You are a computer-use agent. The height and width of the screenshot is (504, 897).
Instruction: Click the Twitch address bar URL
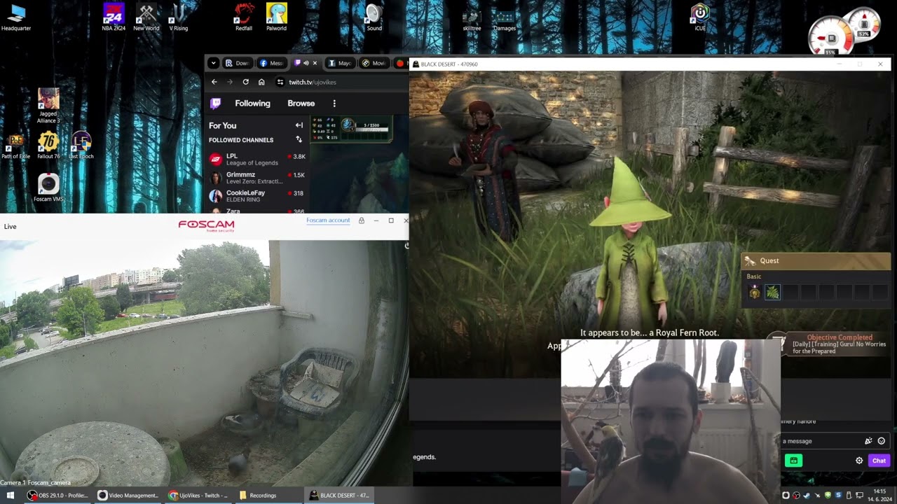[x=313, y=82]
